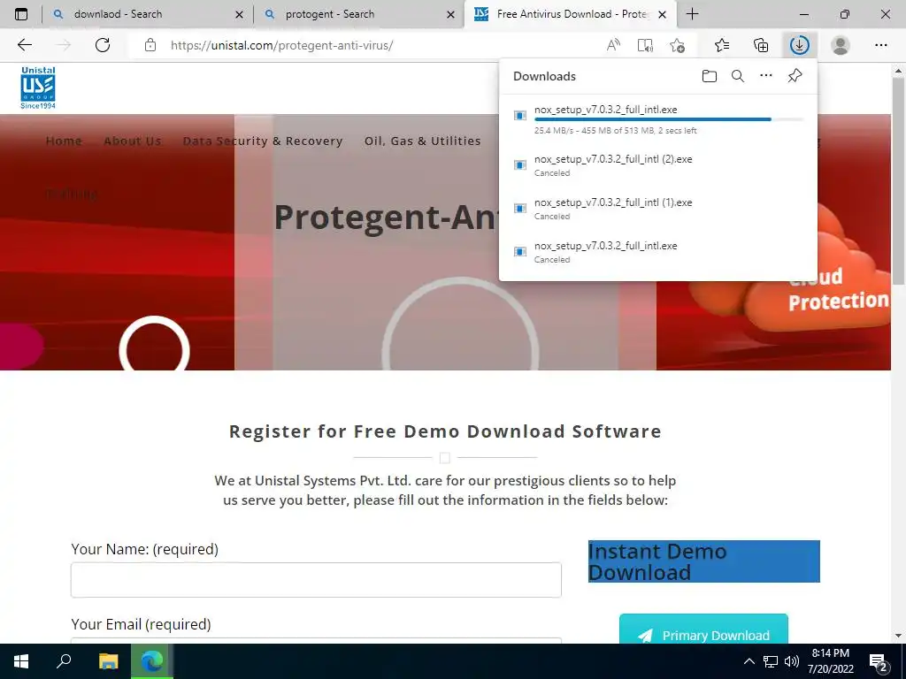Select the last canceled nox_setup_v7.0.3.2_full_intl.exe entry
The height and width of the screenshot is (679, 906).
tap(658, 252)
